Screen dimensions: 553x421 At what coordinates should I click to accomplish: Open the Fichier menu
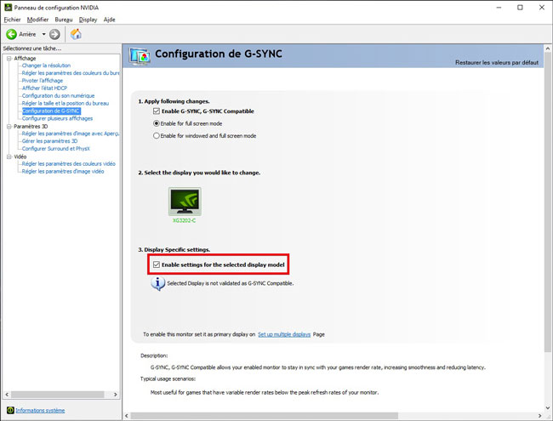coord(12,19)
